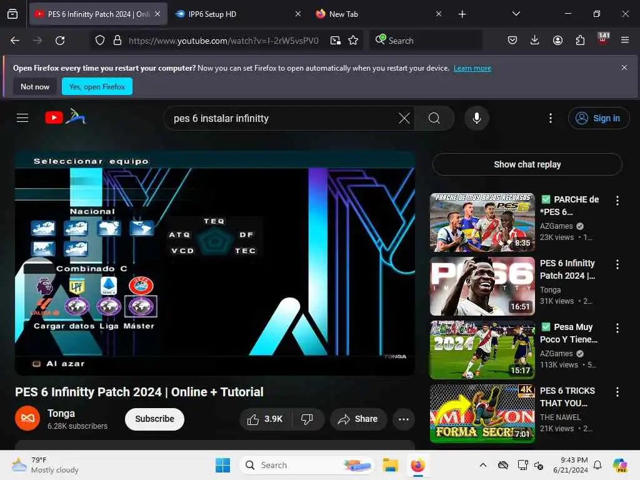Open the PES 6 TRICKS 7:01 thumbnail
The image size is (640, 480).
482,414
